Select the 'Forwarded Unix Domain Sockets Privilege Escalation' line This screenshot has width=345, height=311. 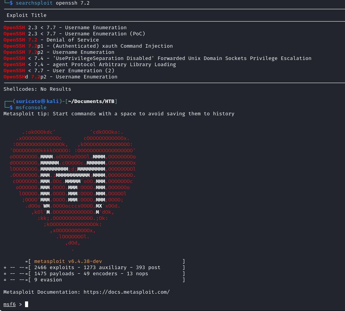[157, 58]
